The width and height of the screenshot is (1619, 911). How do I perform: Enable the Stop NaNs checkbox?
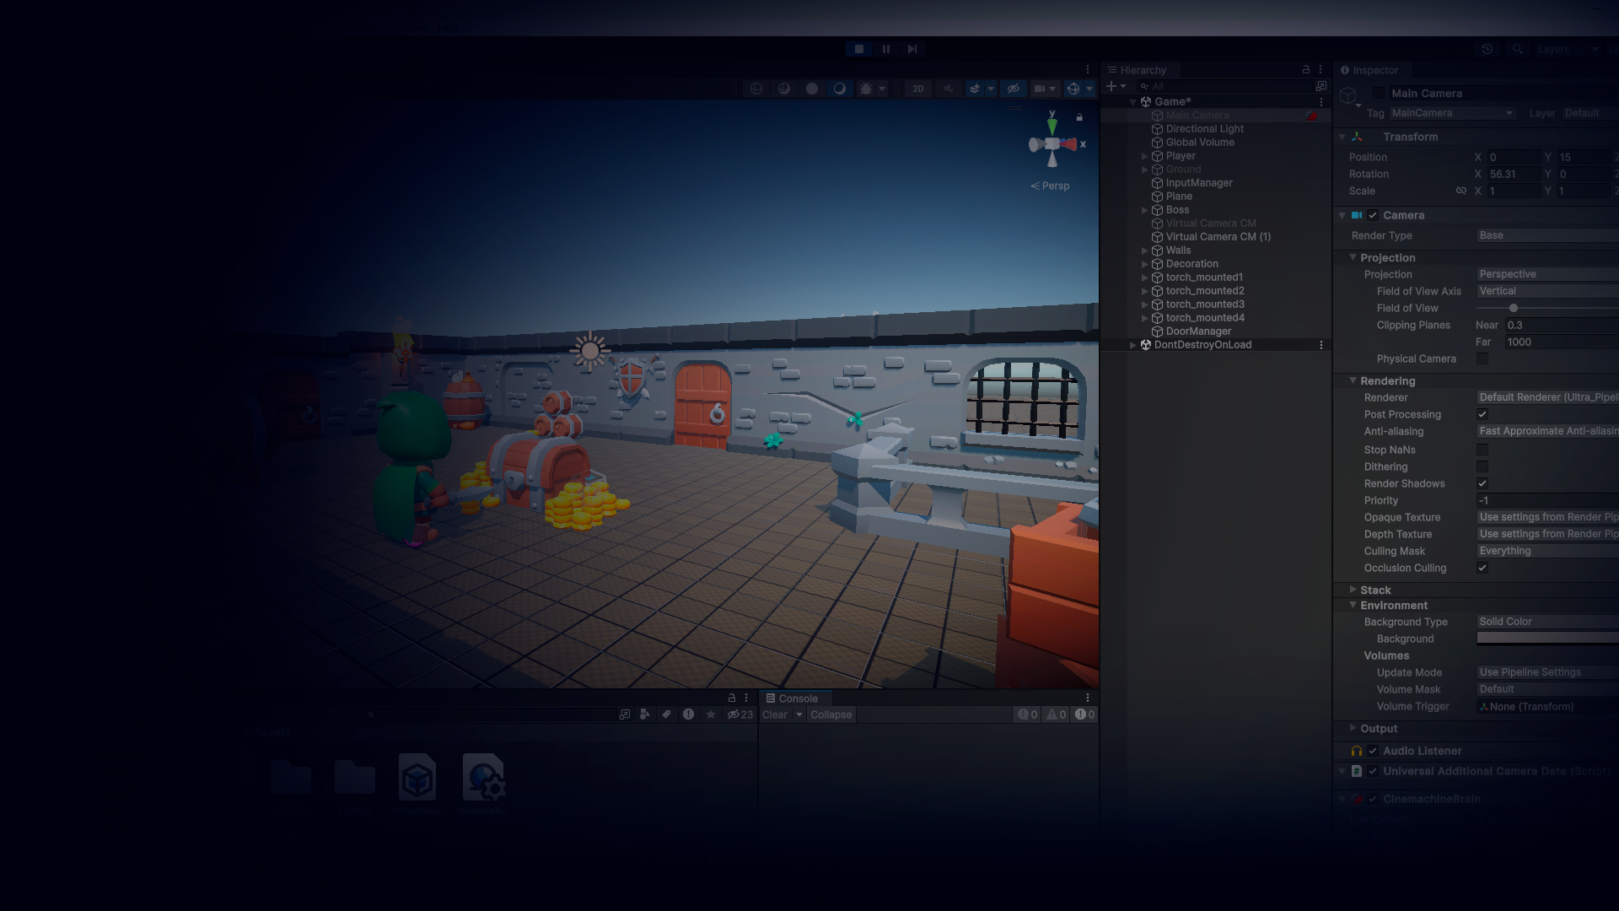(1482, 450)
